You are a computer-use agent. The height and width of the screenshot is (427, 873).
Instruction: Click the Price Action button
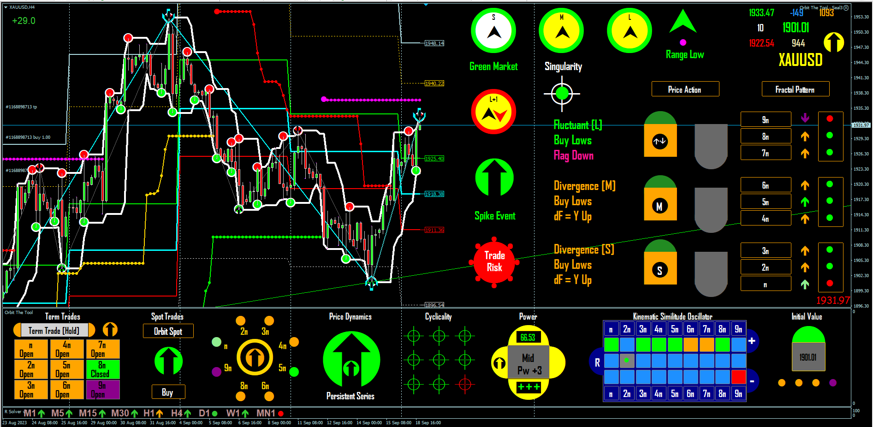tap(685, 89)
